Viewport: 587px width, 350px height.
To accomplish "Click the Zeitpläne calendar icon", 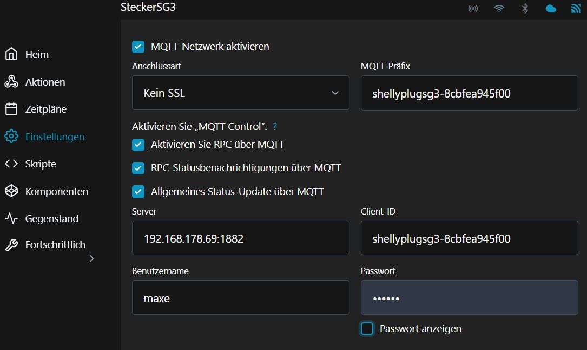I will tap(11, 109).
